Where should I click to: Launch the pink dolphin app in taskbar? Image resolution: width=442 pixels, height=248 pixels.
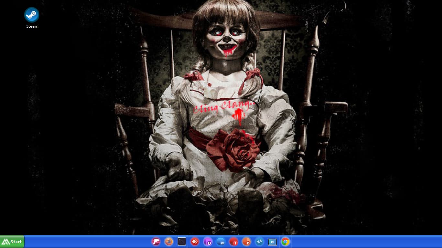click(156, 242)
